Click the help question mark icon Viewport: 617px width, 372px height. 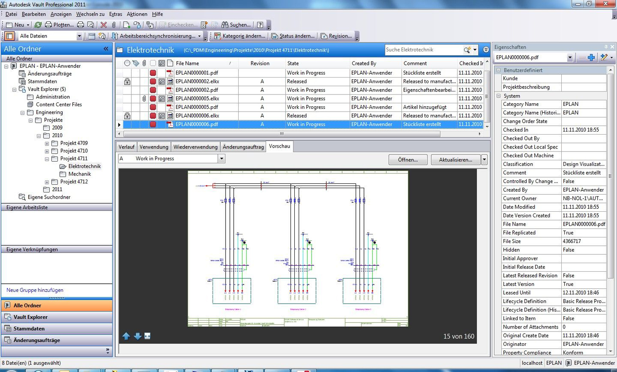click(260, 25)
